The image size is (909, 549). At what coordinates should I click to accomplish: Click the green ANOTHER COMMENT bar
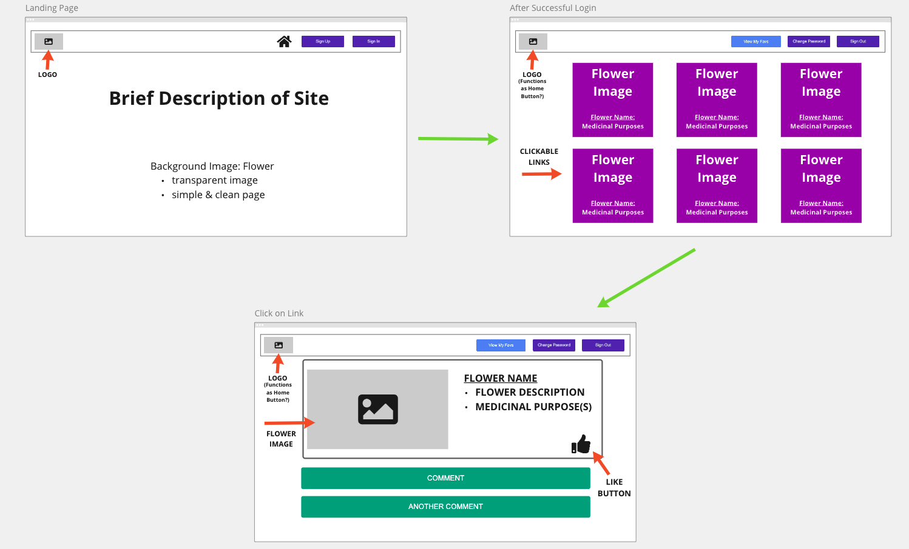pyautogui.click(x=445, y=507)
